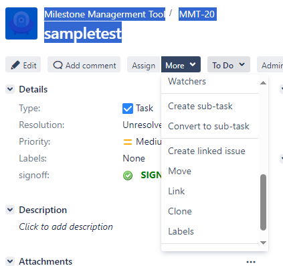The height and width of the screenshot is (266, 283).
Task: Close the More dropdown menu
Action: coord(181,64)
